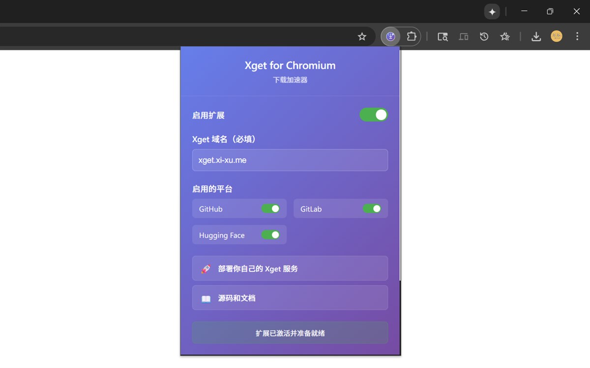Open the browser three-dot menu
Viewport: 590px width, 368px height.
577,36
